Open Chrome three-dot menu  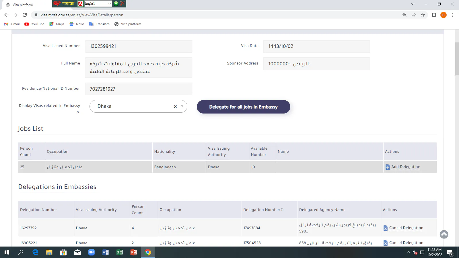click(x=453, y=15)
